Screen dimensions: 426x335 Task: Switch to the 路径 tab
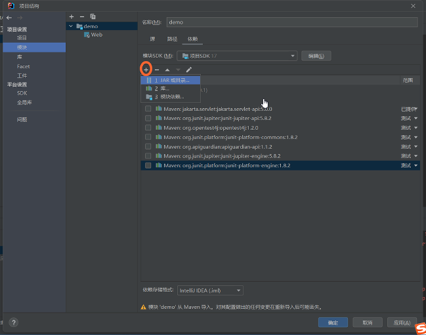tap(172, 40)
